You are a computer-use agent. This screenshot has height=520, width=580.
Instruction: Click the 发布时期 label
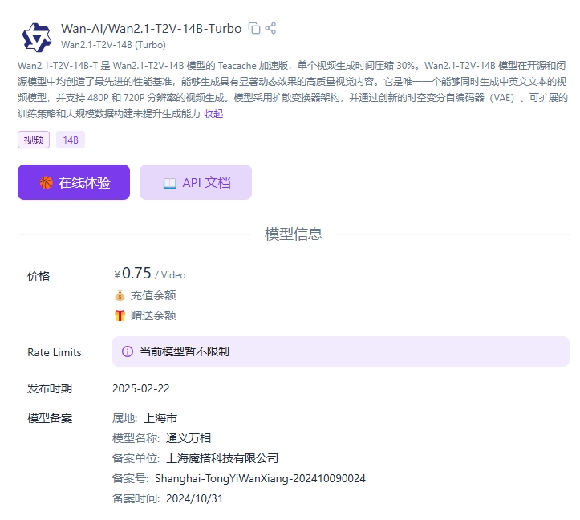50,388
